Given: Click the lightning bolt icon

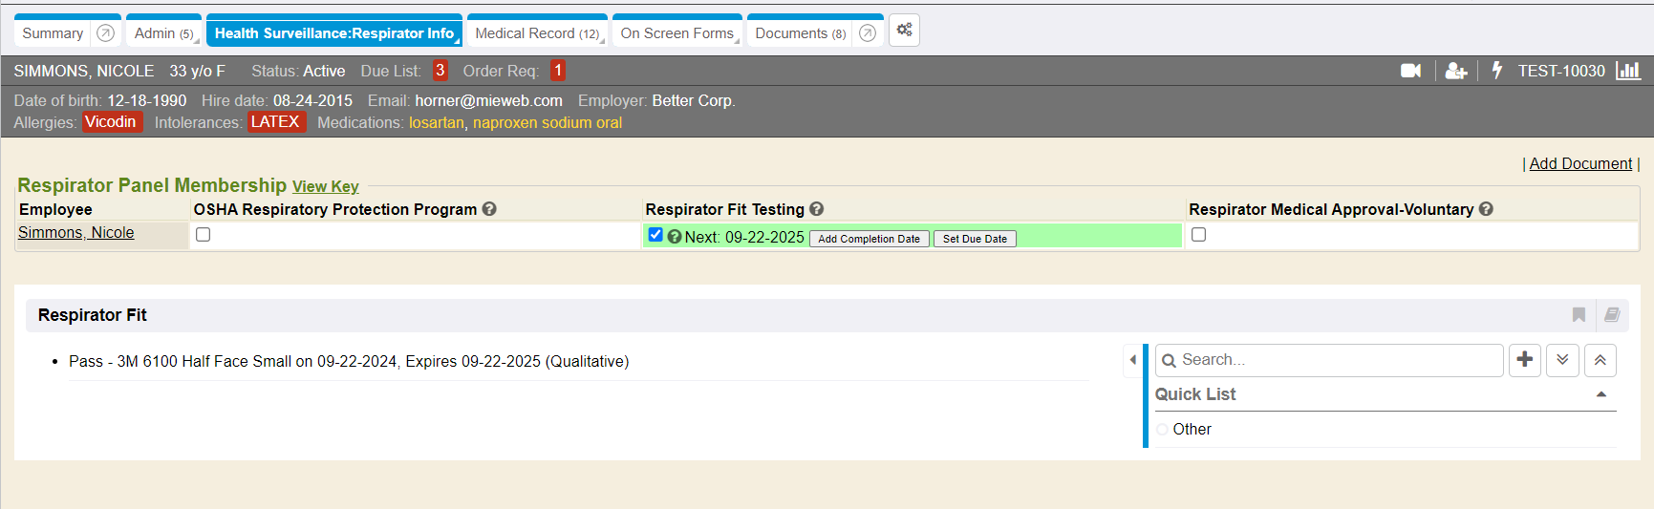Looking at the screenshot, I should 1496,71.
